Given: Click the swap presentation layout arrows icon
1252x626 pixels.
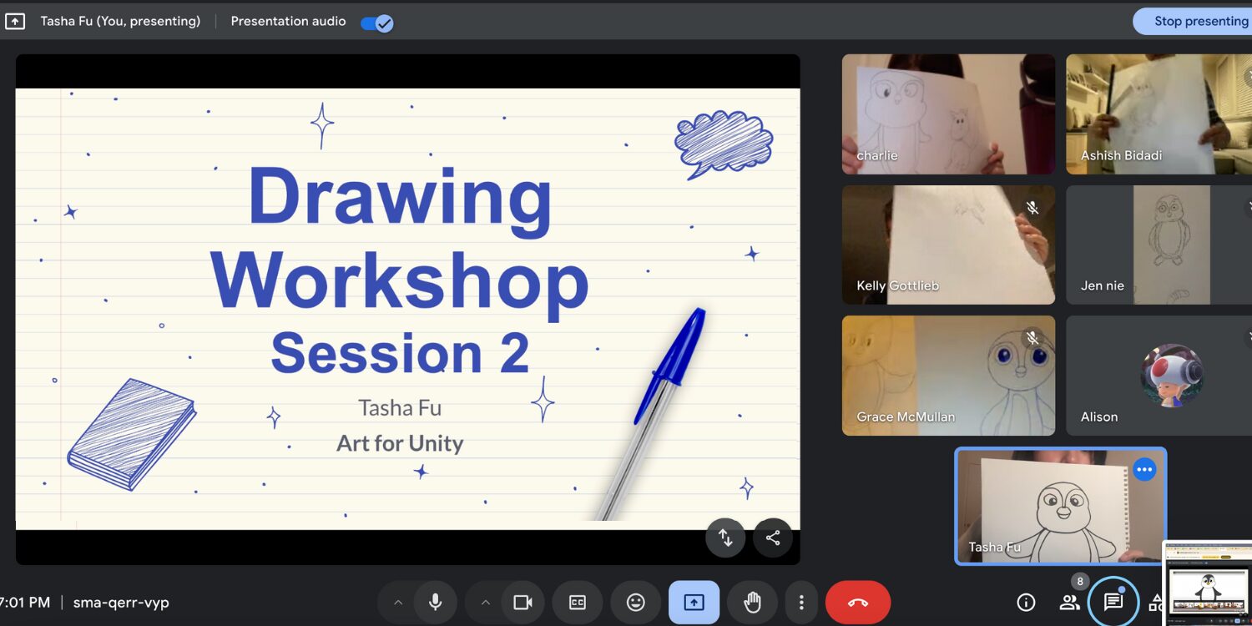Looking at the screenshot, I should tap(725, 538).
